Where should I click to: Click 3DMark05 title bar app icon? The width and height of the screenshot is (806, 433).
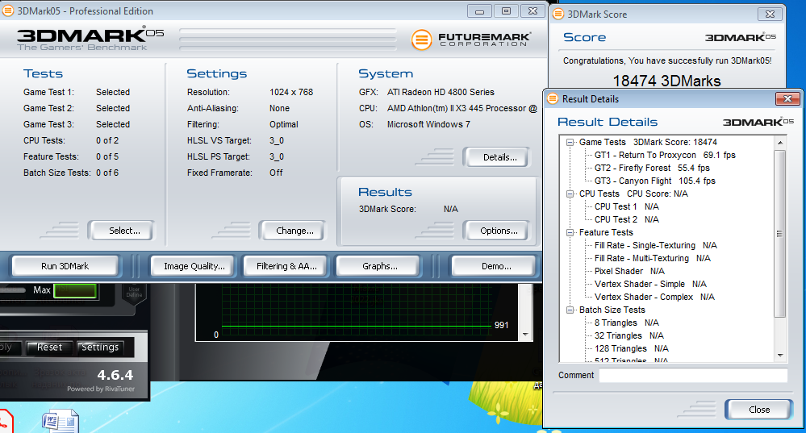pos(8,10)
